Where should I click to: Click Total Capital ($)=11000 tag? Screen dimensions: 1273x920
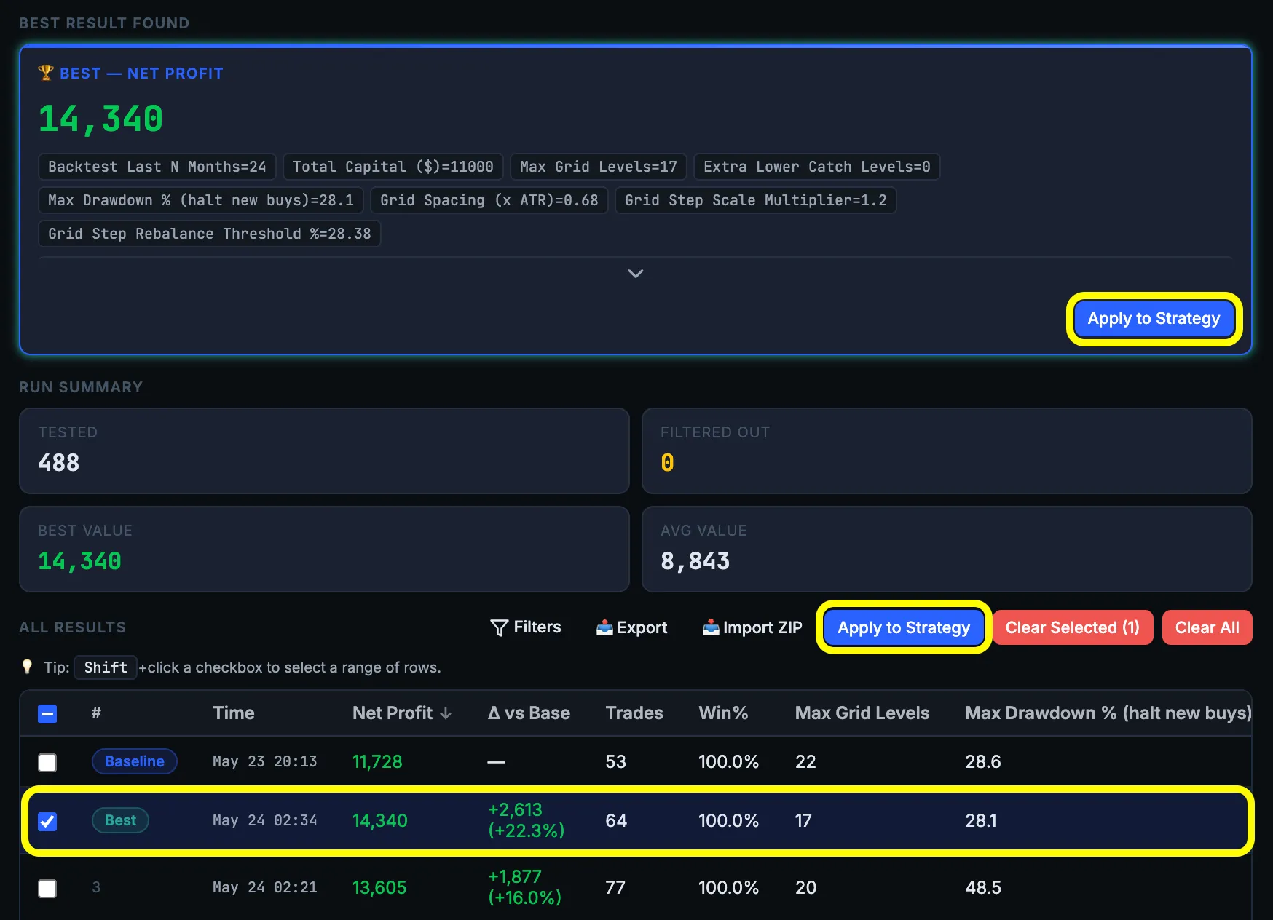pyautogui.click(x=393, y=167)
